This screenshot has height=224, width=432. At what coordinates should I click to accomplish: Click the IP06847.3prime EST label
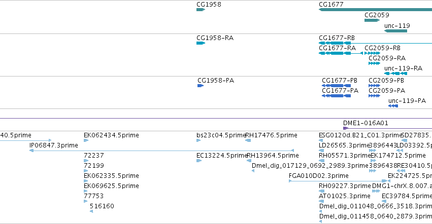coord(54,145)
